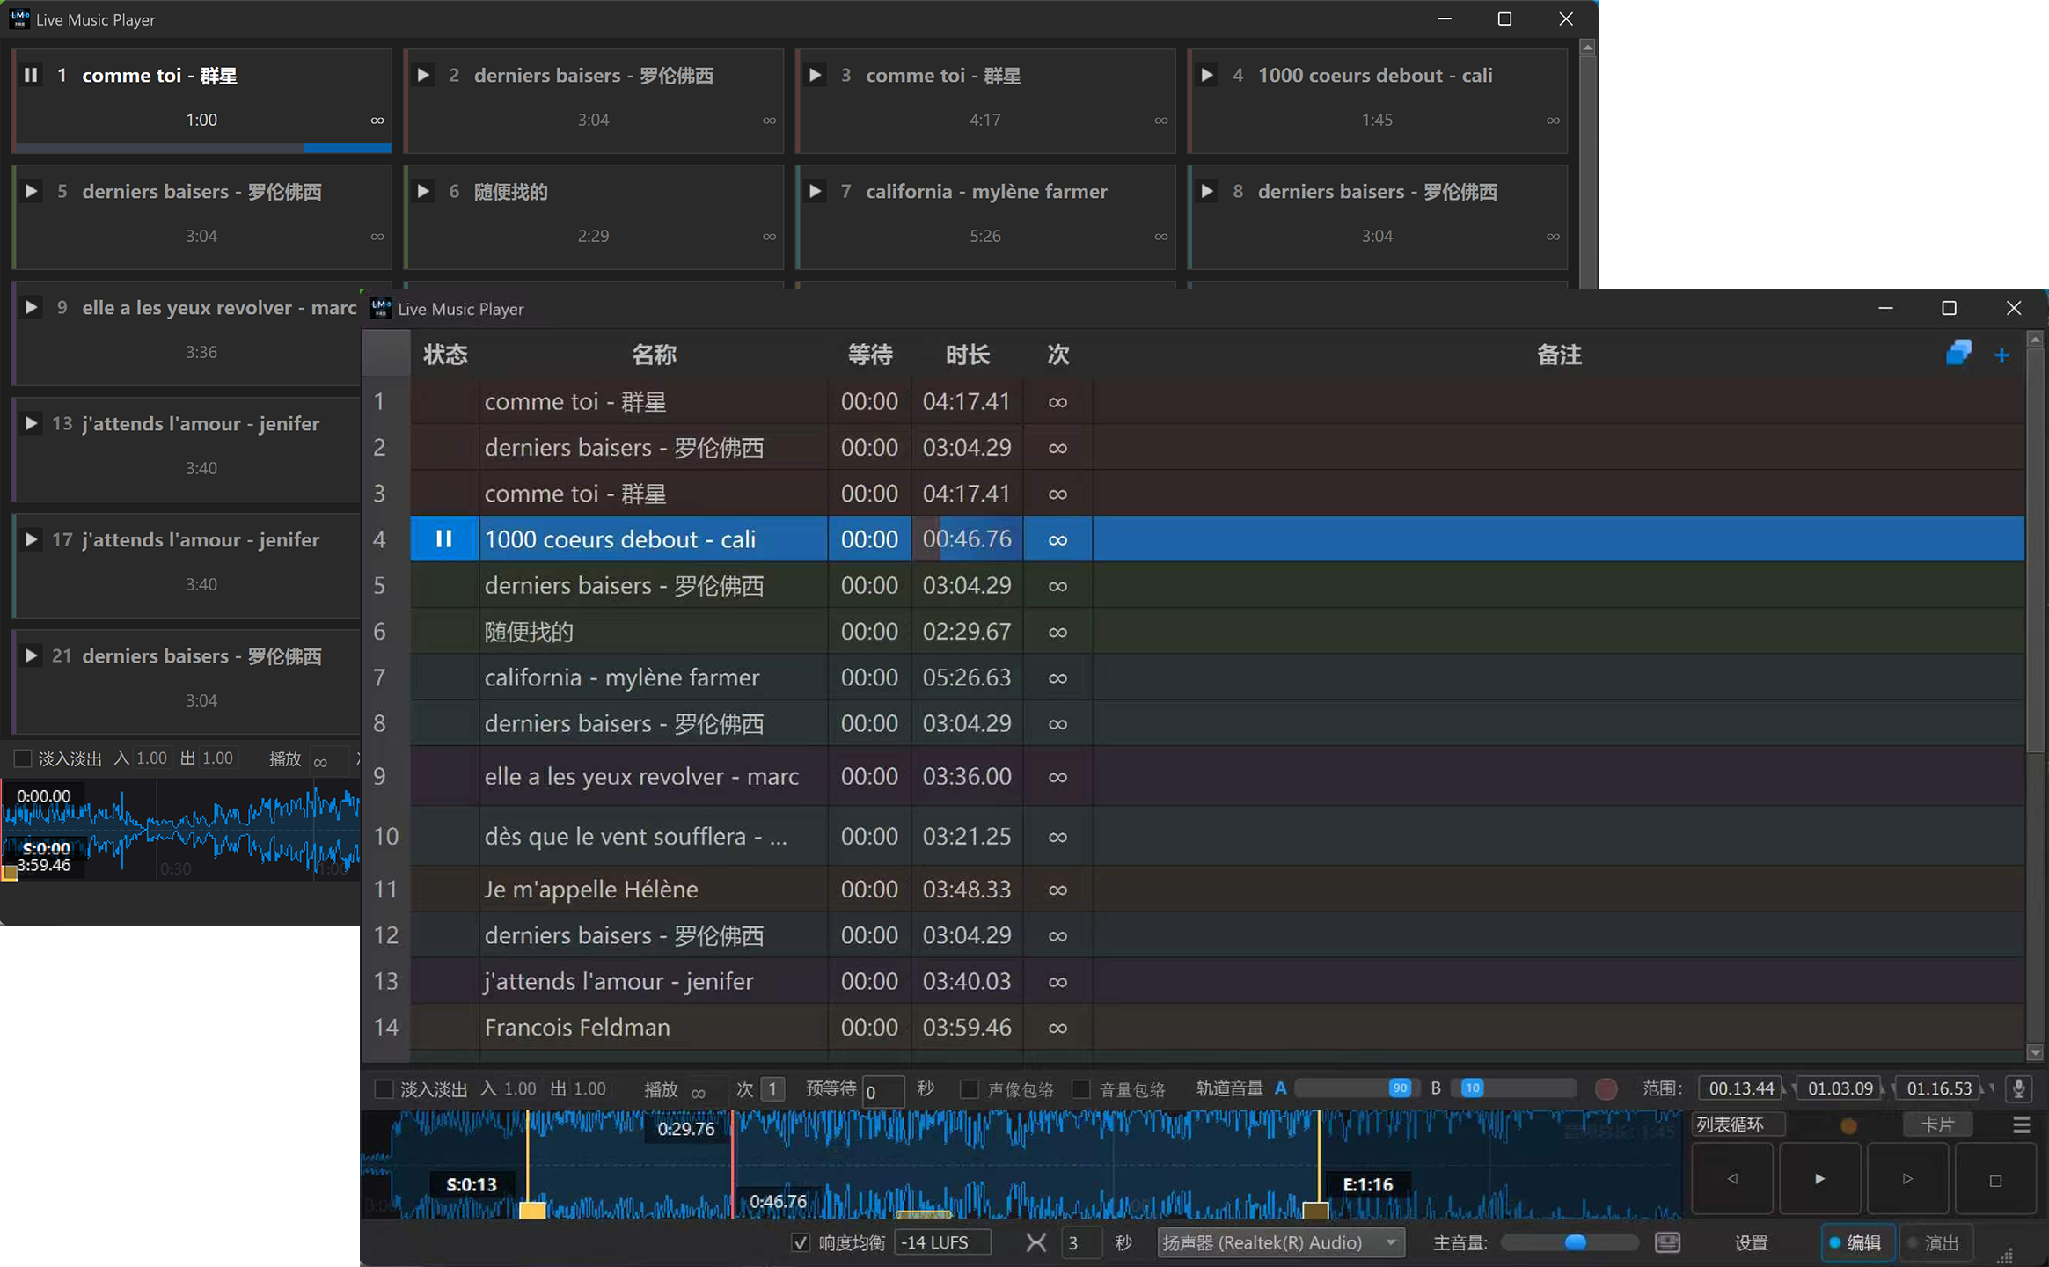Click the 主音量 master volume slider

point(1569,1242)
